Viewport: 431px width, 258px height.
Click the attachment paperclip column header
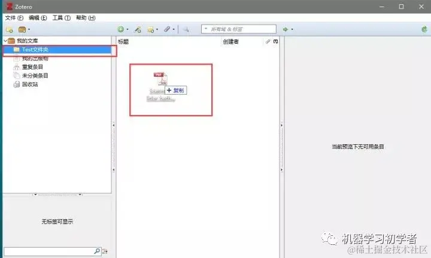coord(268,41)
